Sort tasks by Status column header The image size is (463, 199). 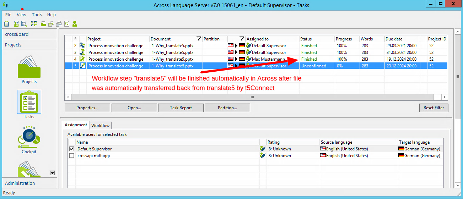coord(317,39)
